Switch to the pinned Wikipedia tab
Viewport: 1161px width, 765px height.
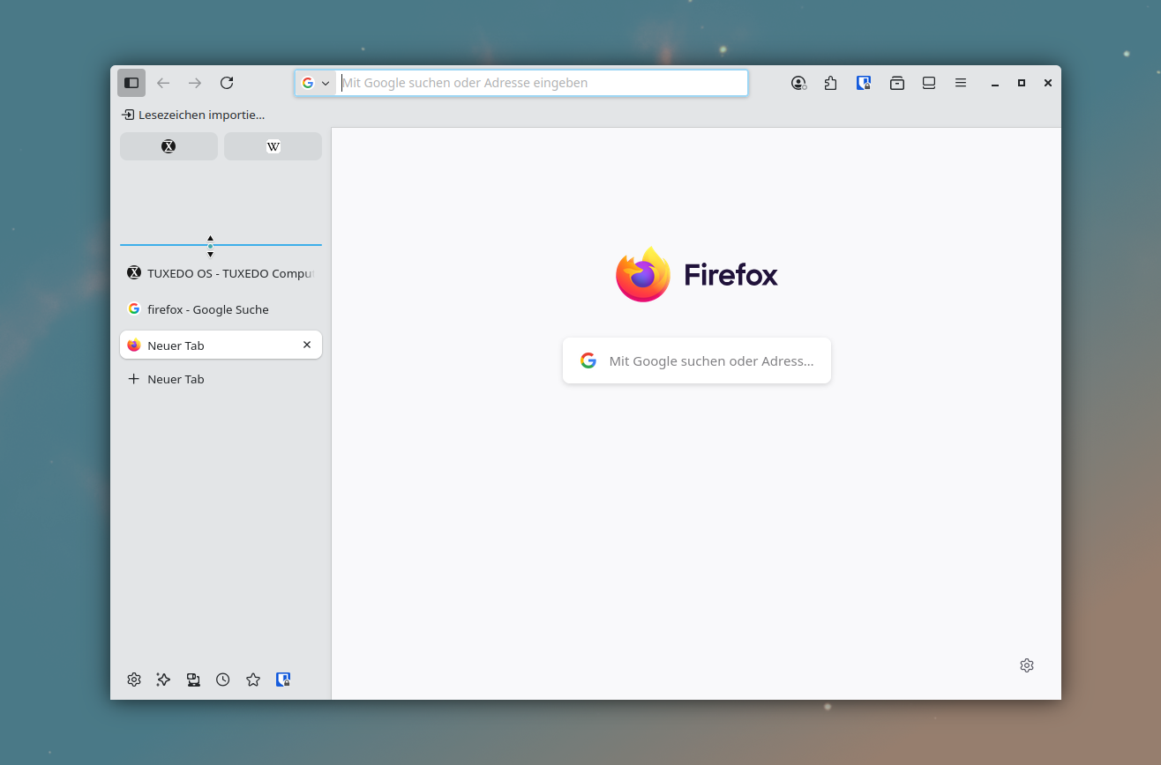pos(273,146)
